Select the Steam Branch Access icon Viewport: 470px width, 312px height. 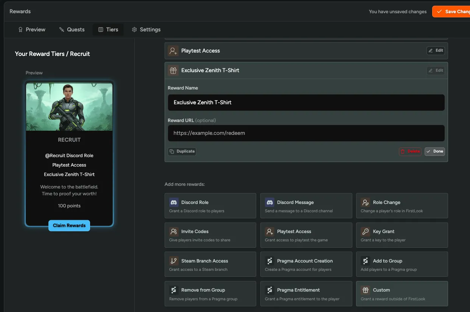(174, 261)
